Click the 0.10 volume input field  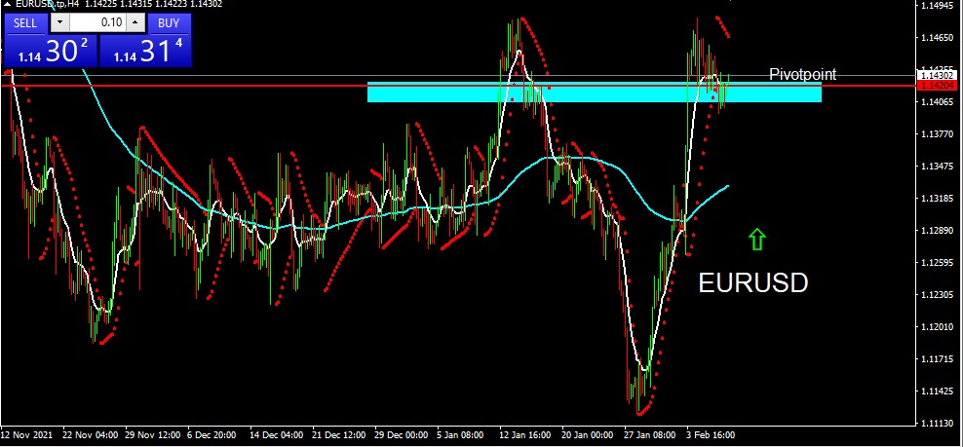pos(98,23)
